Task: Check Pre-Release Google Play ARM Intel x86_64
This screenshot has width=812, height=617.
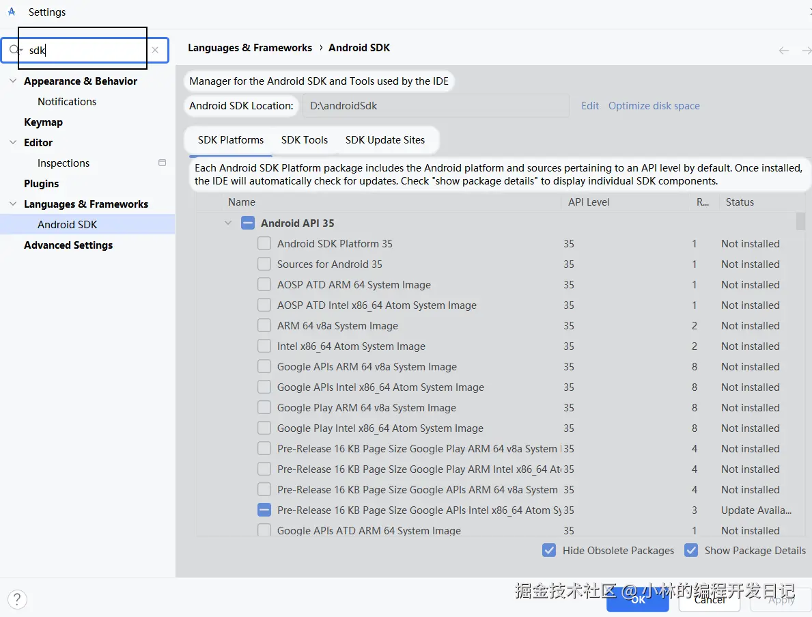Action: point(264,469)
